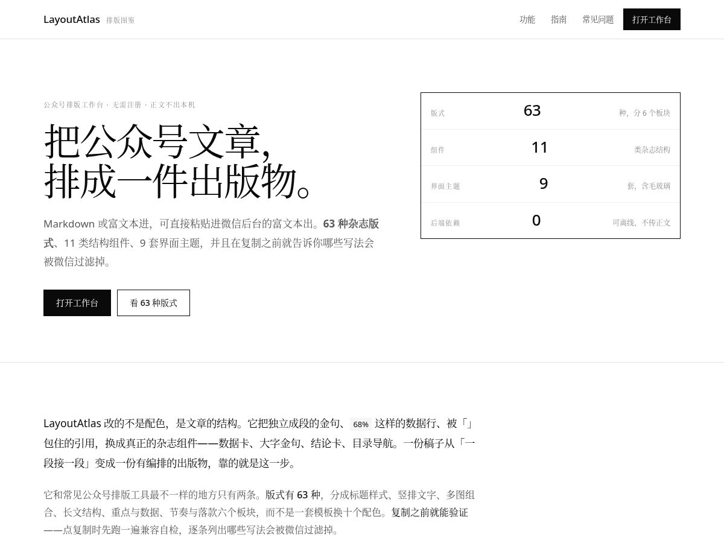Click the LayoutAtlas logo in the header

click(x=72, y=19)
